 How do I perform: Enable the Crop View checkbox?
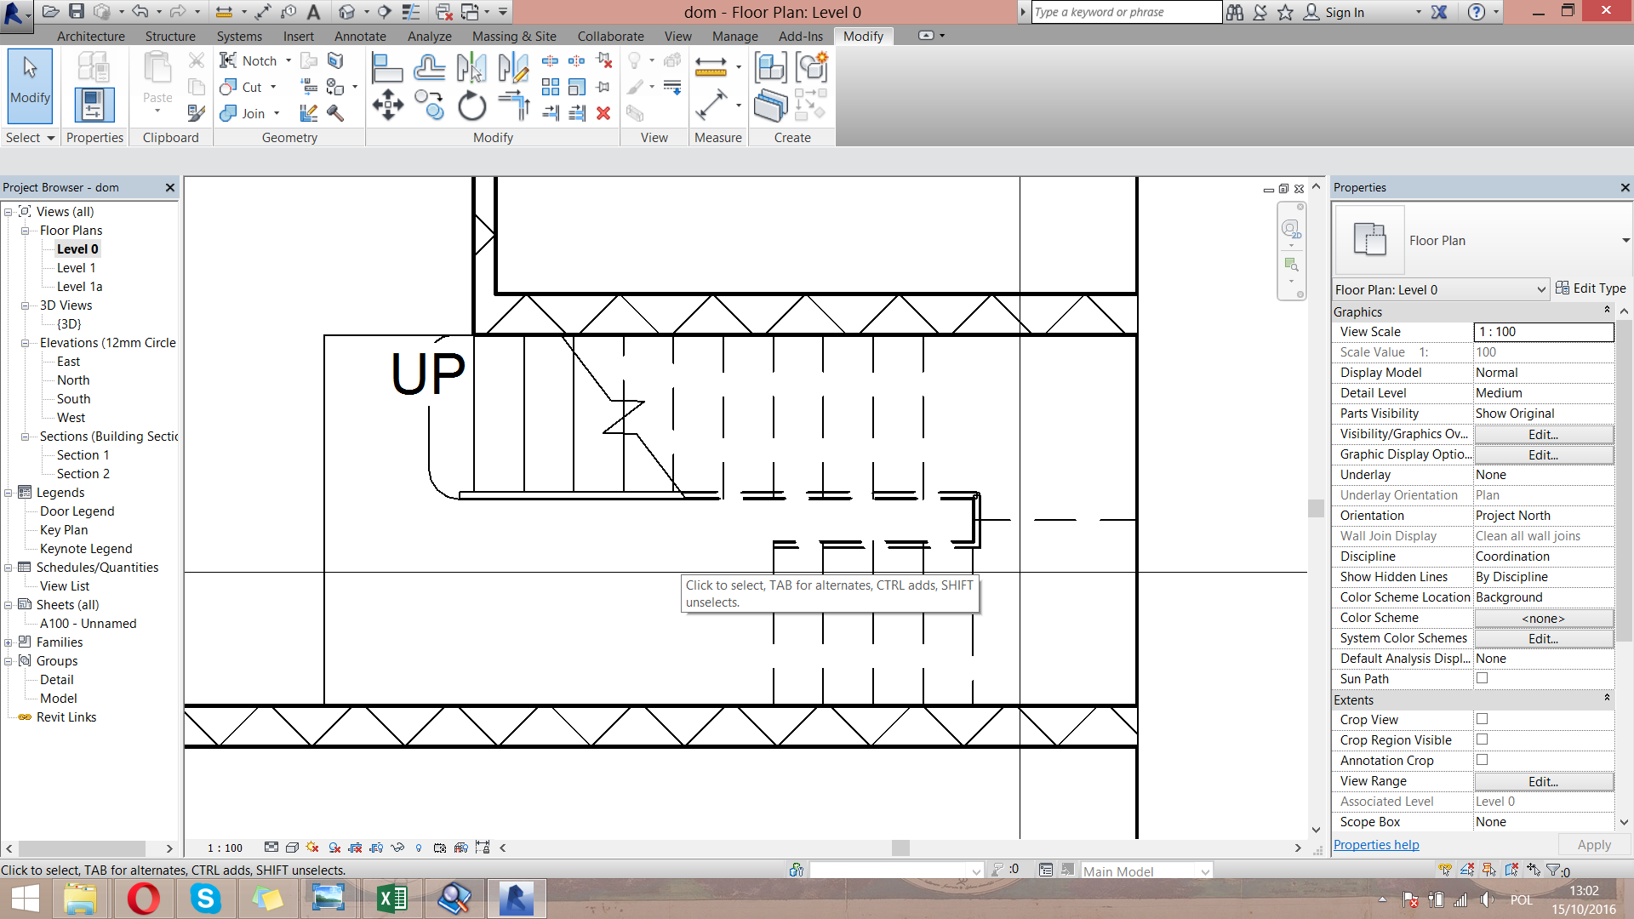pyautogui.click(x=1482, y=719)
